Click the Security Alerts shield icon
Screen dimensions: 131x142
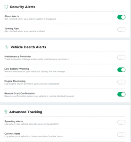[x=6, y=7]
